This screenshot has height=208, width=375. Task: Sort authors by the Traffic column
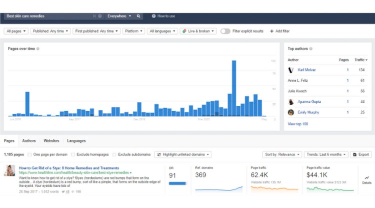click(361, 60)
